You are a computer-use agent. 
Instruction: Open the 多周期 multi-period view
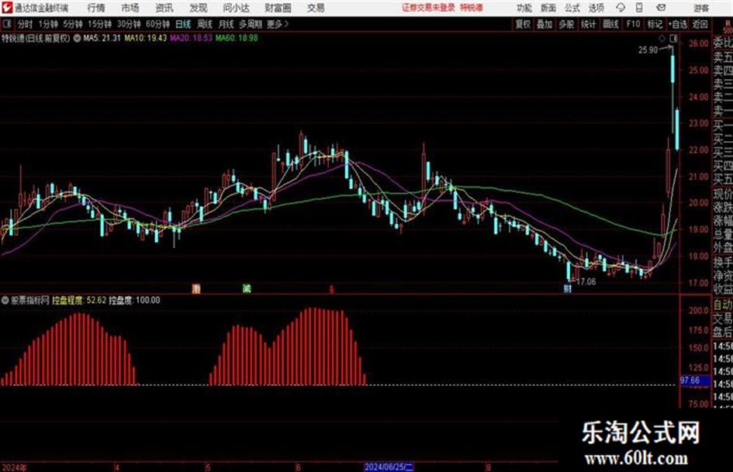pyautogui.click(x=251, y=24)
